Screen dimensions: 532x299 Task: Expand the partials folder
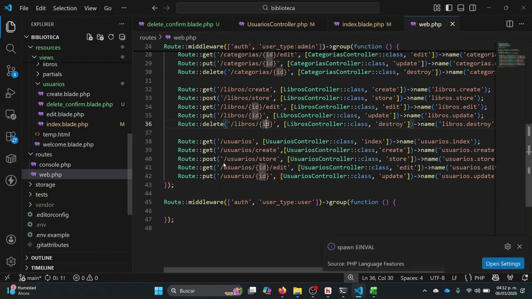pyautogui.click(x=78, y=74)
